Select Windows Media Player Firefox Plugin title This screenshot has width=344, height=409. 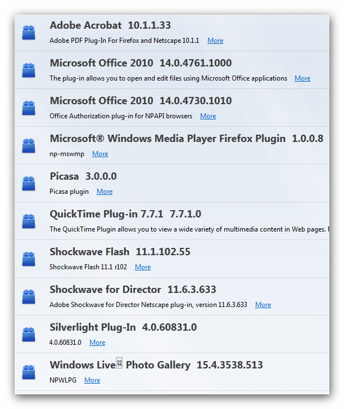(x=187, y=139)
